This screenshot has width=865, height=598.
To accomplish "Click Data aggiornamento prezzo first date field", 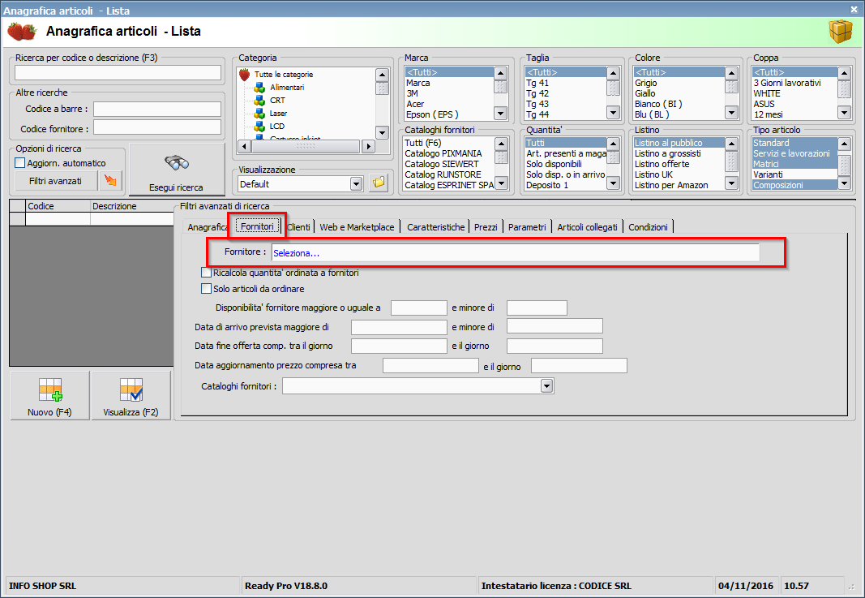I will pyautogui.click(x=430, y=366).
